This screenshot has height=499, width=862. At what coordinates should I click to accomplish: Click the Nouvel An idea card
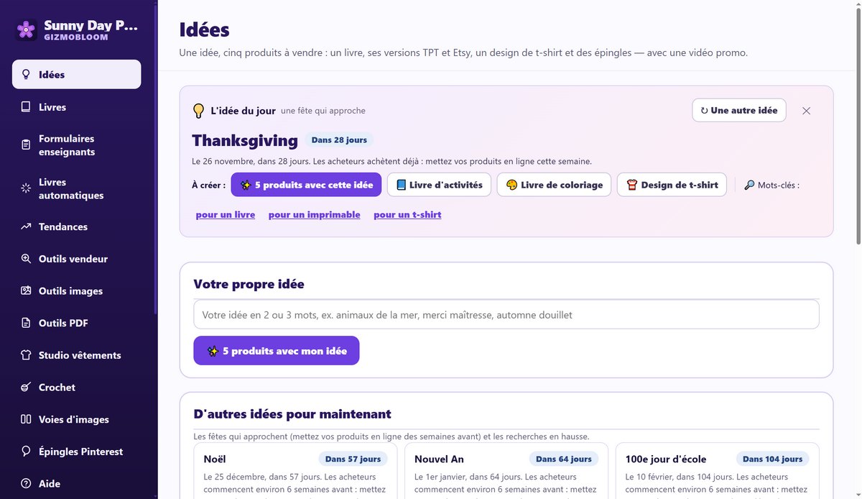(506, 471)
